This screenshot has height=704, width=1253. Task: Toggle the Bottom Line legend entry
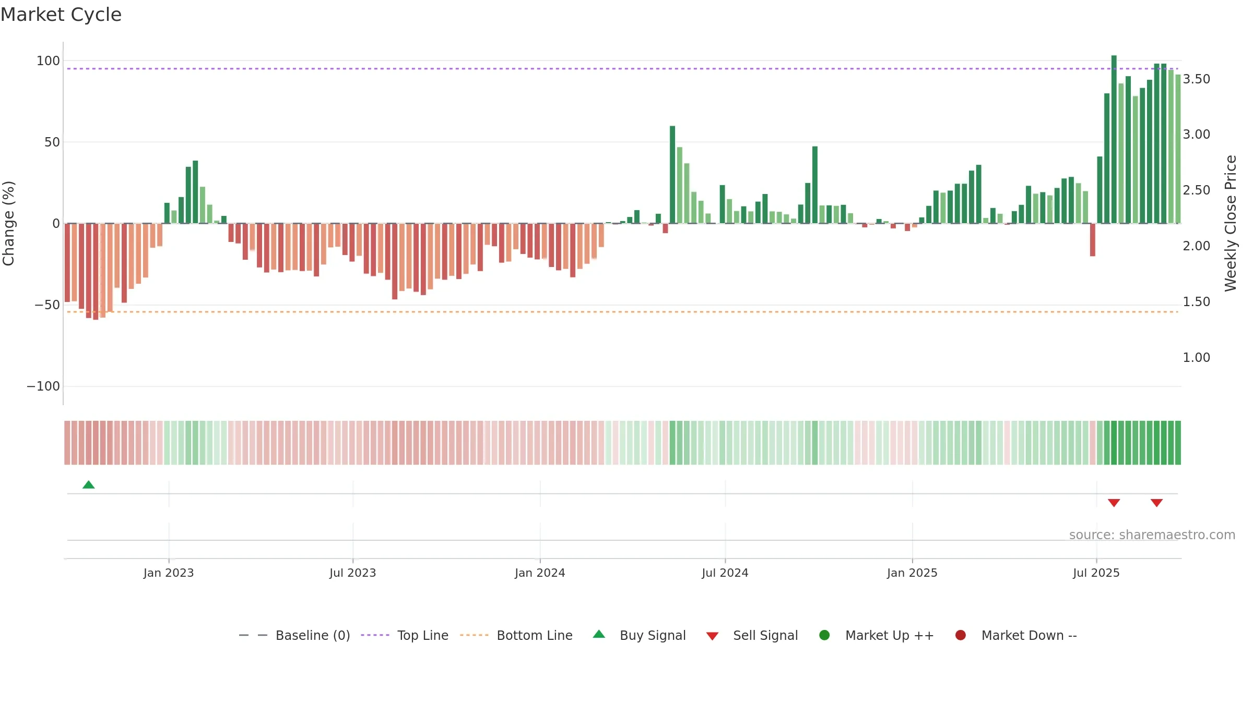pyautogui.click(x=516, y=635)
